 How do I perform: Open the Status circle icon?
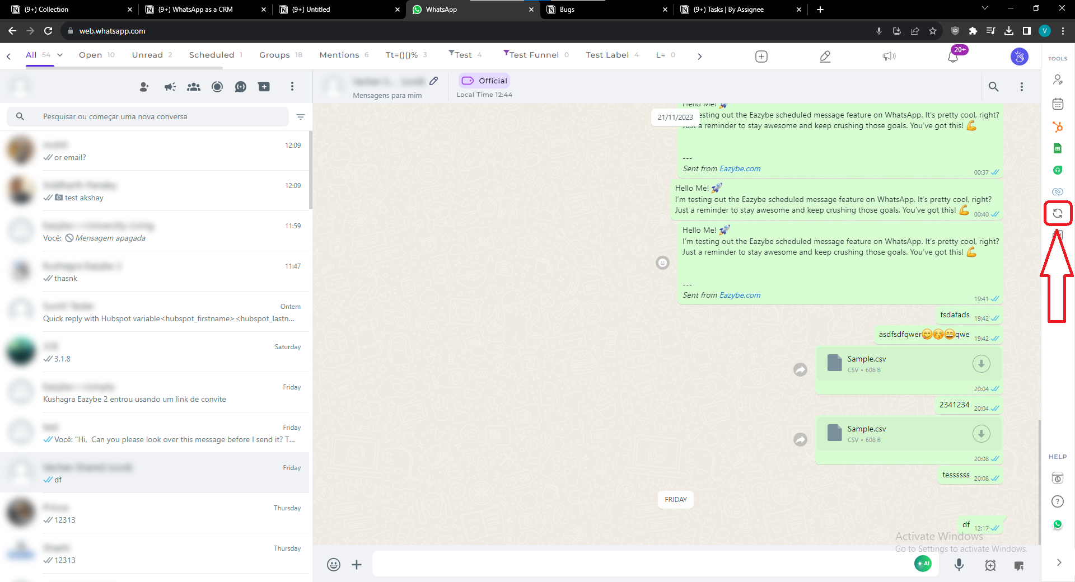click(217, 87)
